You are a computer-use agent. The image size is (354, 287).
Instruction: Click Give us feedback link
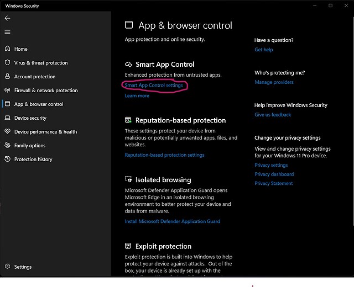click(273, 115)
